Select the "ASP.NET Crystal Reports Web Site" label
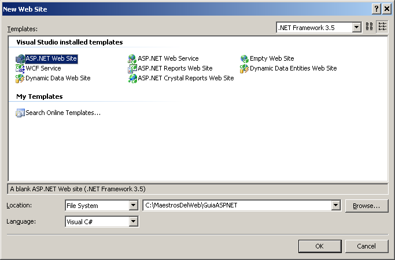Screen dimensions: 395x260 [x=186, y=78]
